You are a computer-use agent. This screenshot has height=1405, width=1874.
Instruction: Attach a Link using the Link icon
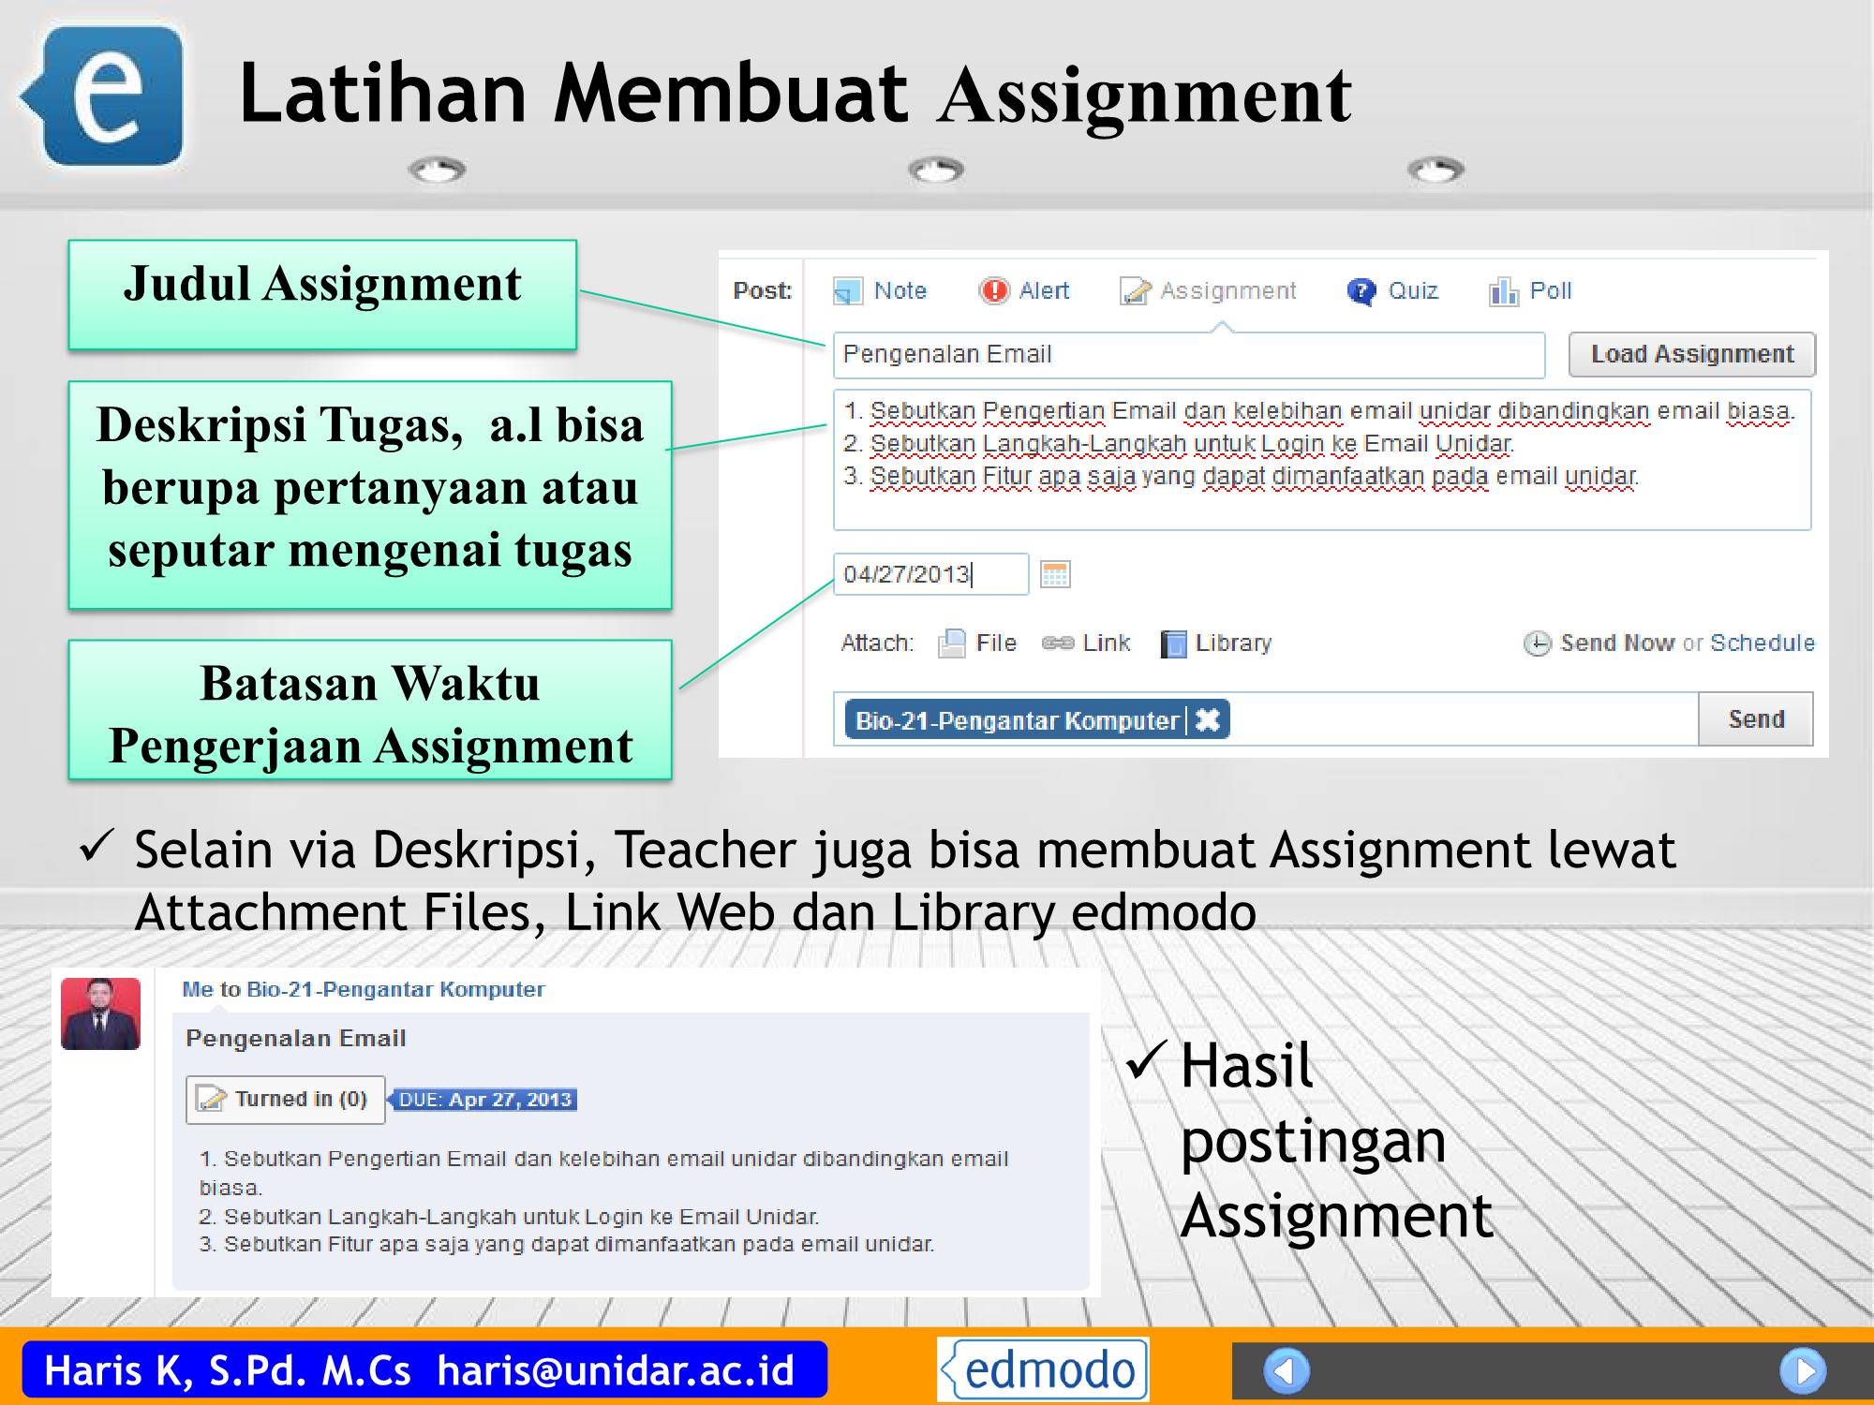pyautogui.click(x=1060, y=643)
